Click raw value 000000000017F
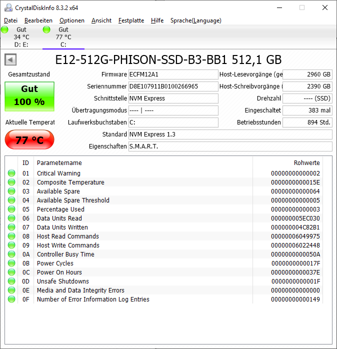The width and height of the screenshot is (337, 349). (296, 263)
